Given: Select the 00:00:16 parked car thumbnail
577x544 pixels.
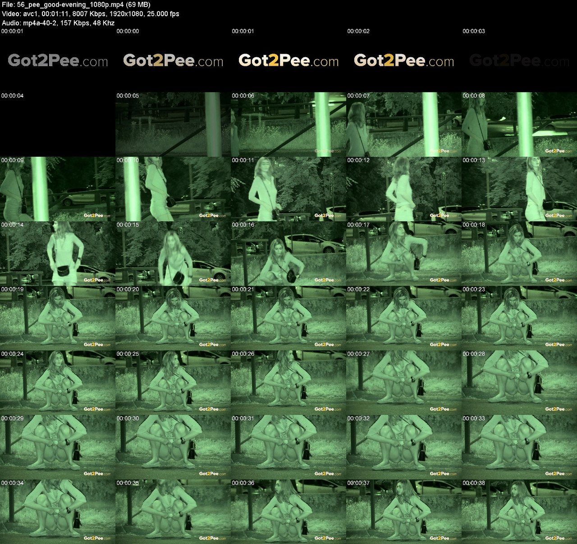Looking at the screenshot, I should tap(288, 254).
